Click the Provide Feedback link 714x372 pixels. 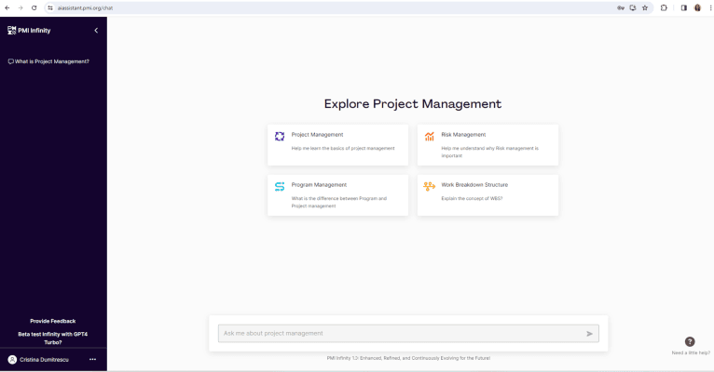(52, 321)
